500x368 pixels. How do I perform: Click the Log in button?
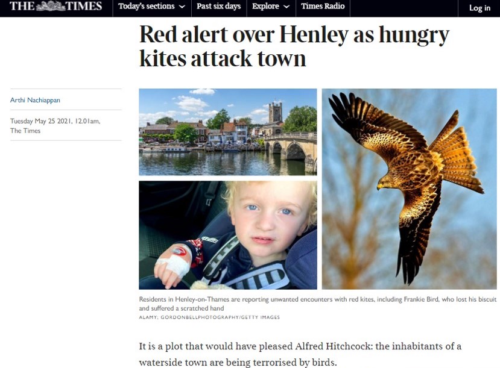click(479, 8)
